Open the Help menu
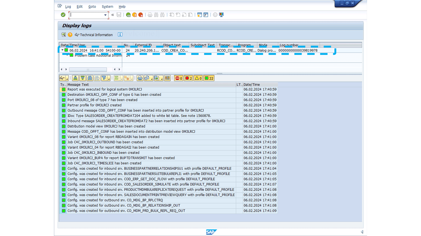This screenshot has height=236, width=421. [x=122, y=7]
